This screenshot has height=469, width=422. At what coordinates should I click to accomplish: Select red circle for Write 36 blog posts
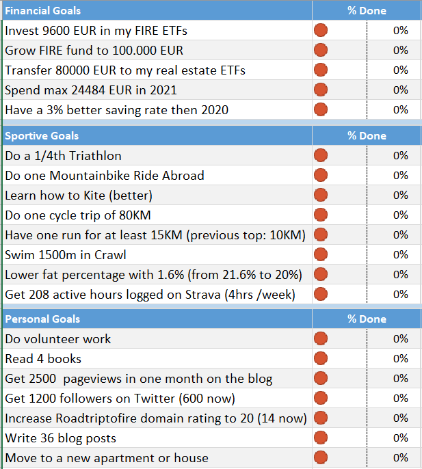coord(320,438)
